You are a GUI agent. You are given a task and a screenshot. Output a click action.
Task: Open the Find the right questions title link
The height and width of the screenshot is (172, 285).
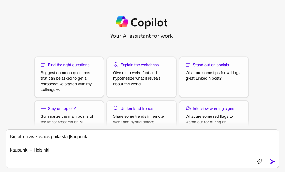point(69,65)
